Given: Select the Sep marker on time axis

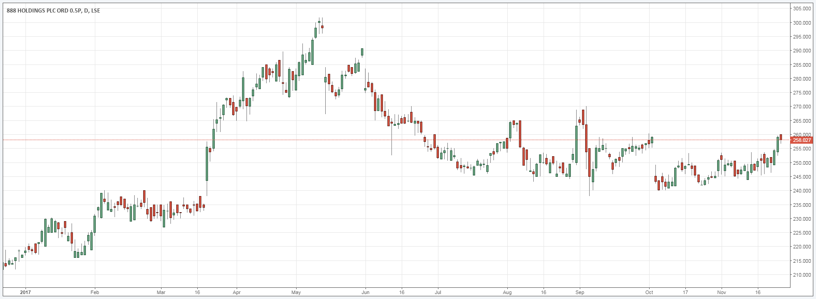Looking at the screenshot, I should pos(580,292).
